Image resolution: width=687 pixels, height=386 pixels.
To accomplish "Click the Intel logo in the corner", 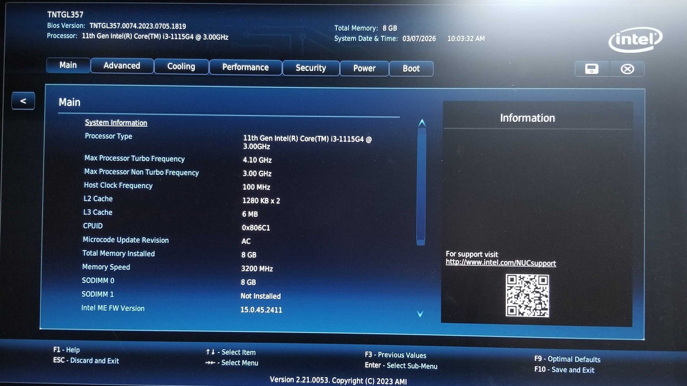I will pos(635,39).
